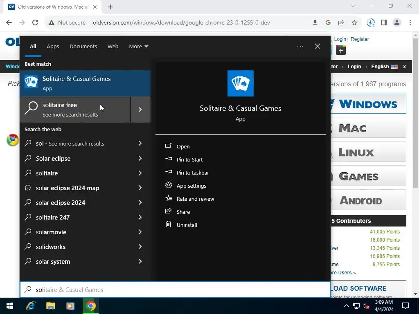This screenshot has width=419, height=314.
Task: Show hidden system tray icons
Action: pyautogui.click(x=346, y=306)
